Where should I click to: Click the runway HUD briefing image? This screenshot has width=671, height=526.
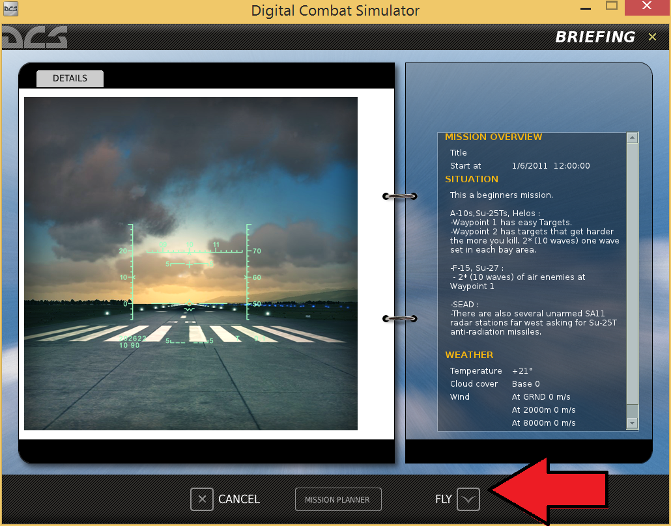(191, 264)
